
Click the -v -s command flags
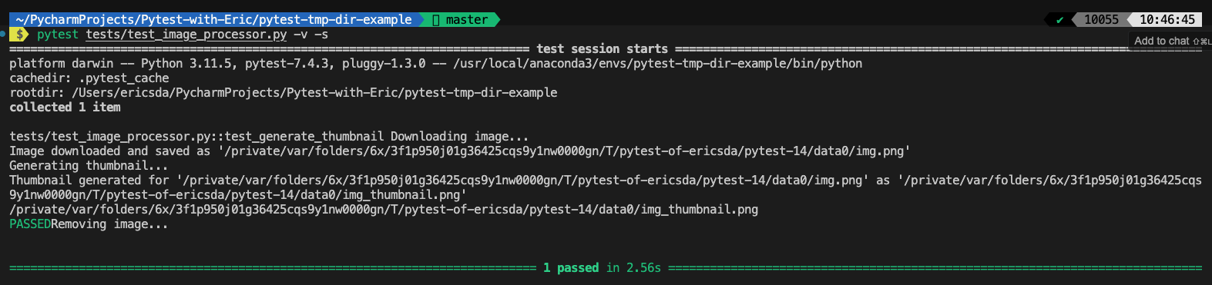click(311, 35)
